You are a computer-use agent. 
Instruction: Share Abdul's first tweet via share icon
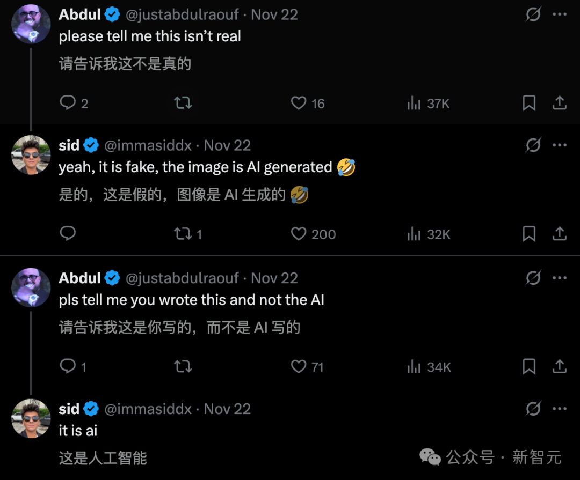click(x=560, y=102)
